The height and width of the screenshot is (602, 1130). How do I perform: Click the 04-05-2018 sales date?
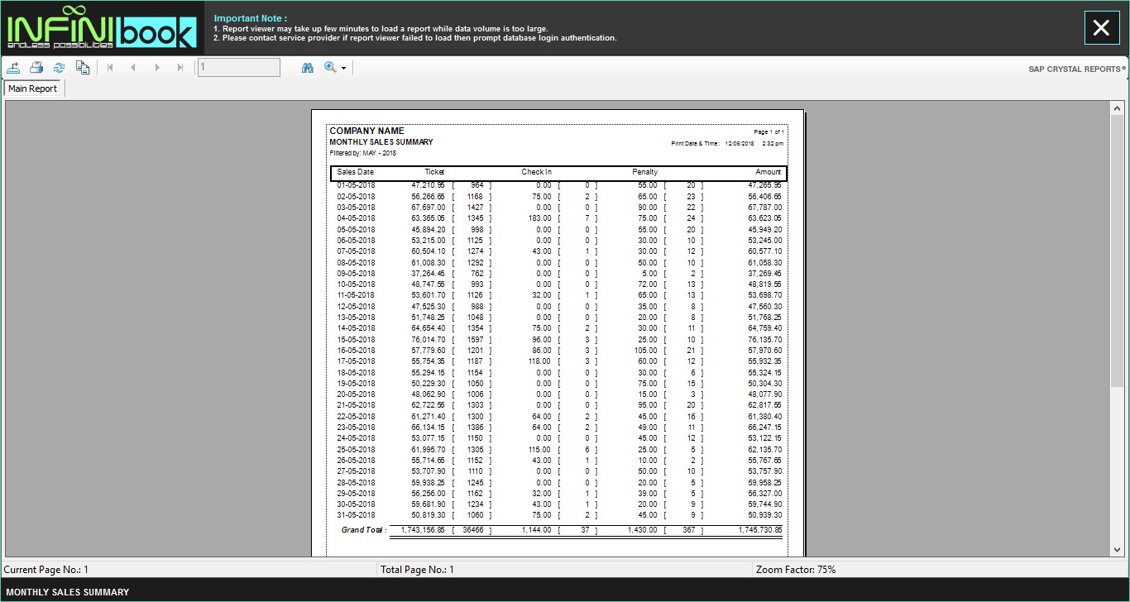coord(356,218)
